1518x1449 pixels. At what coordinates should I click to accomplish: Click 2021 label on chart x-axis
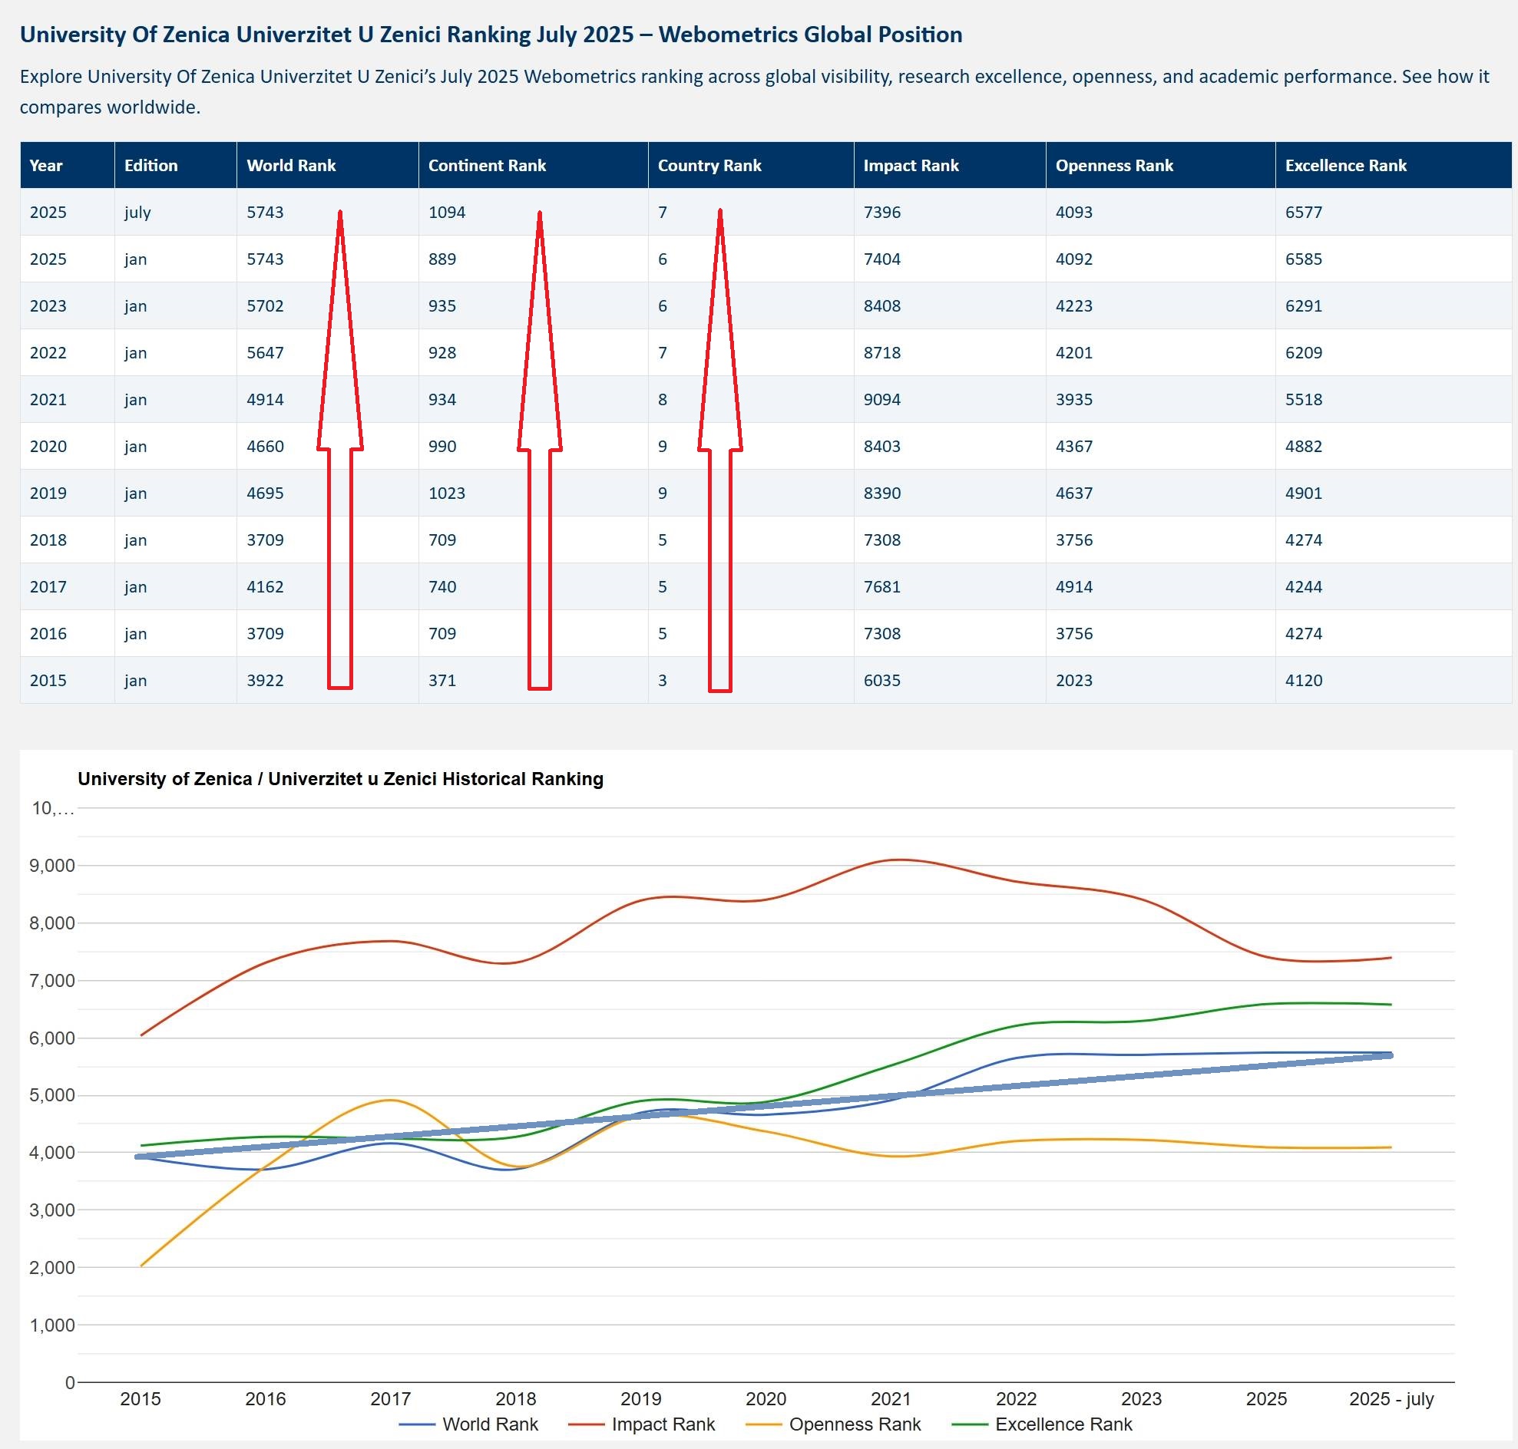(891, 1399)
